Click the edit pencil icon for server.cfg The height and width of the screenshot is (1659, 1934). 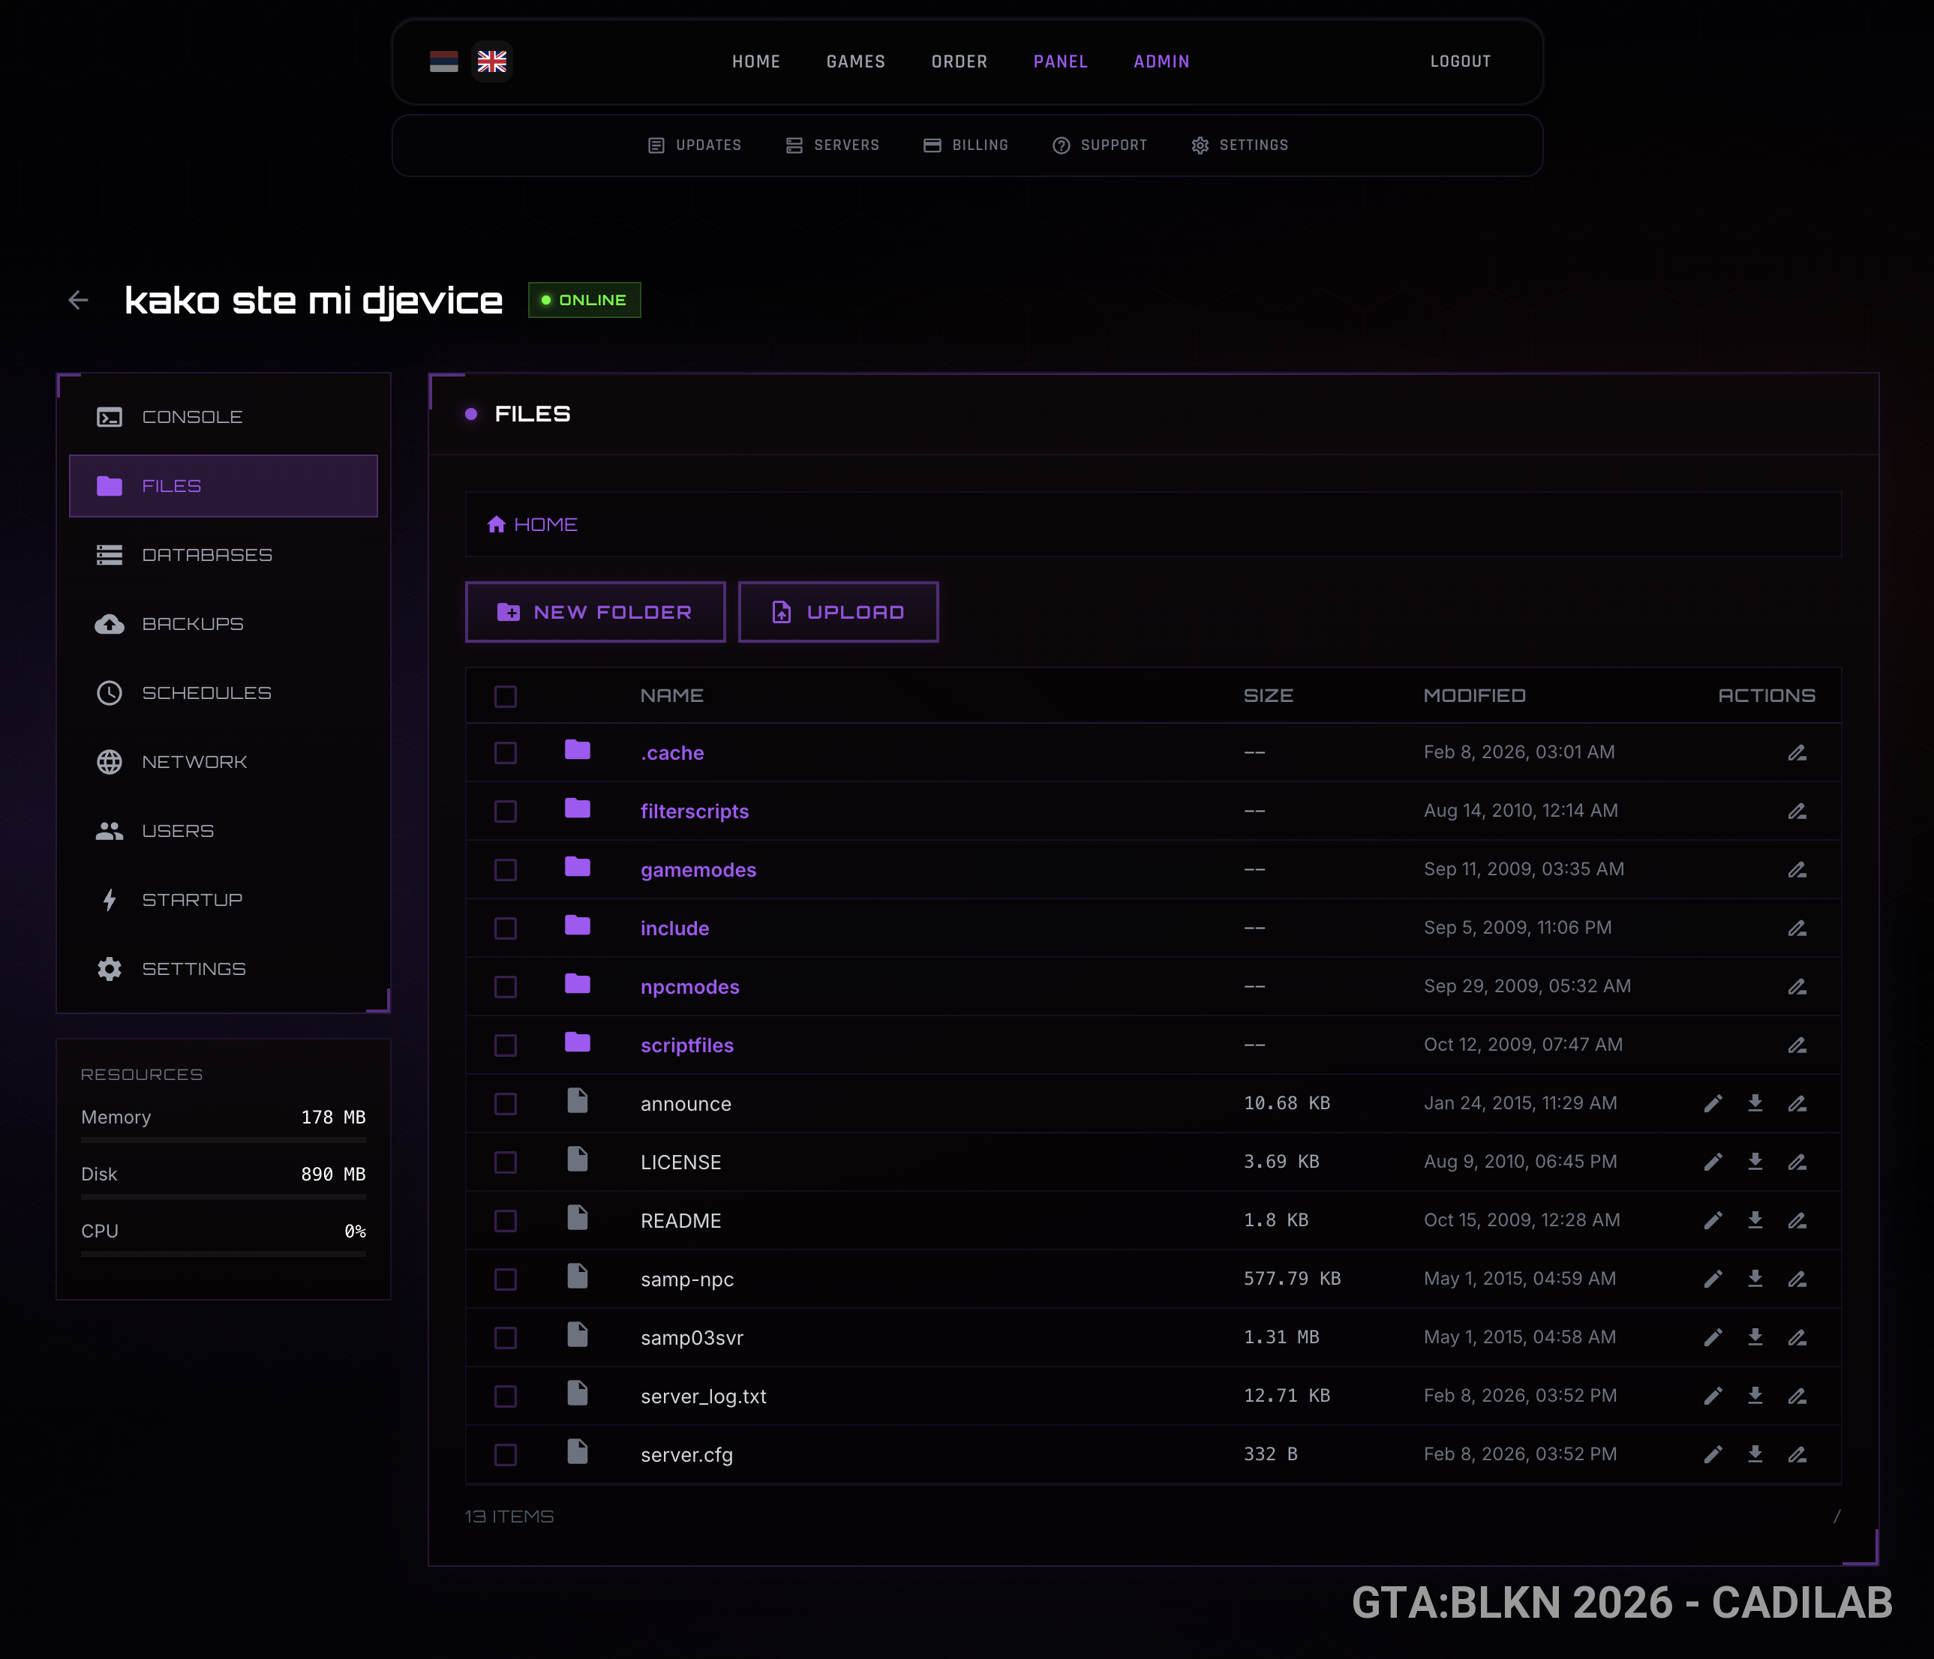tap(1712, 1453)
